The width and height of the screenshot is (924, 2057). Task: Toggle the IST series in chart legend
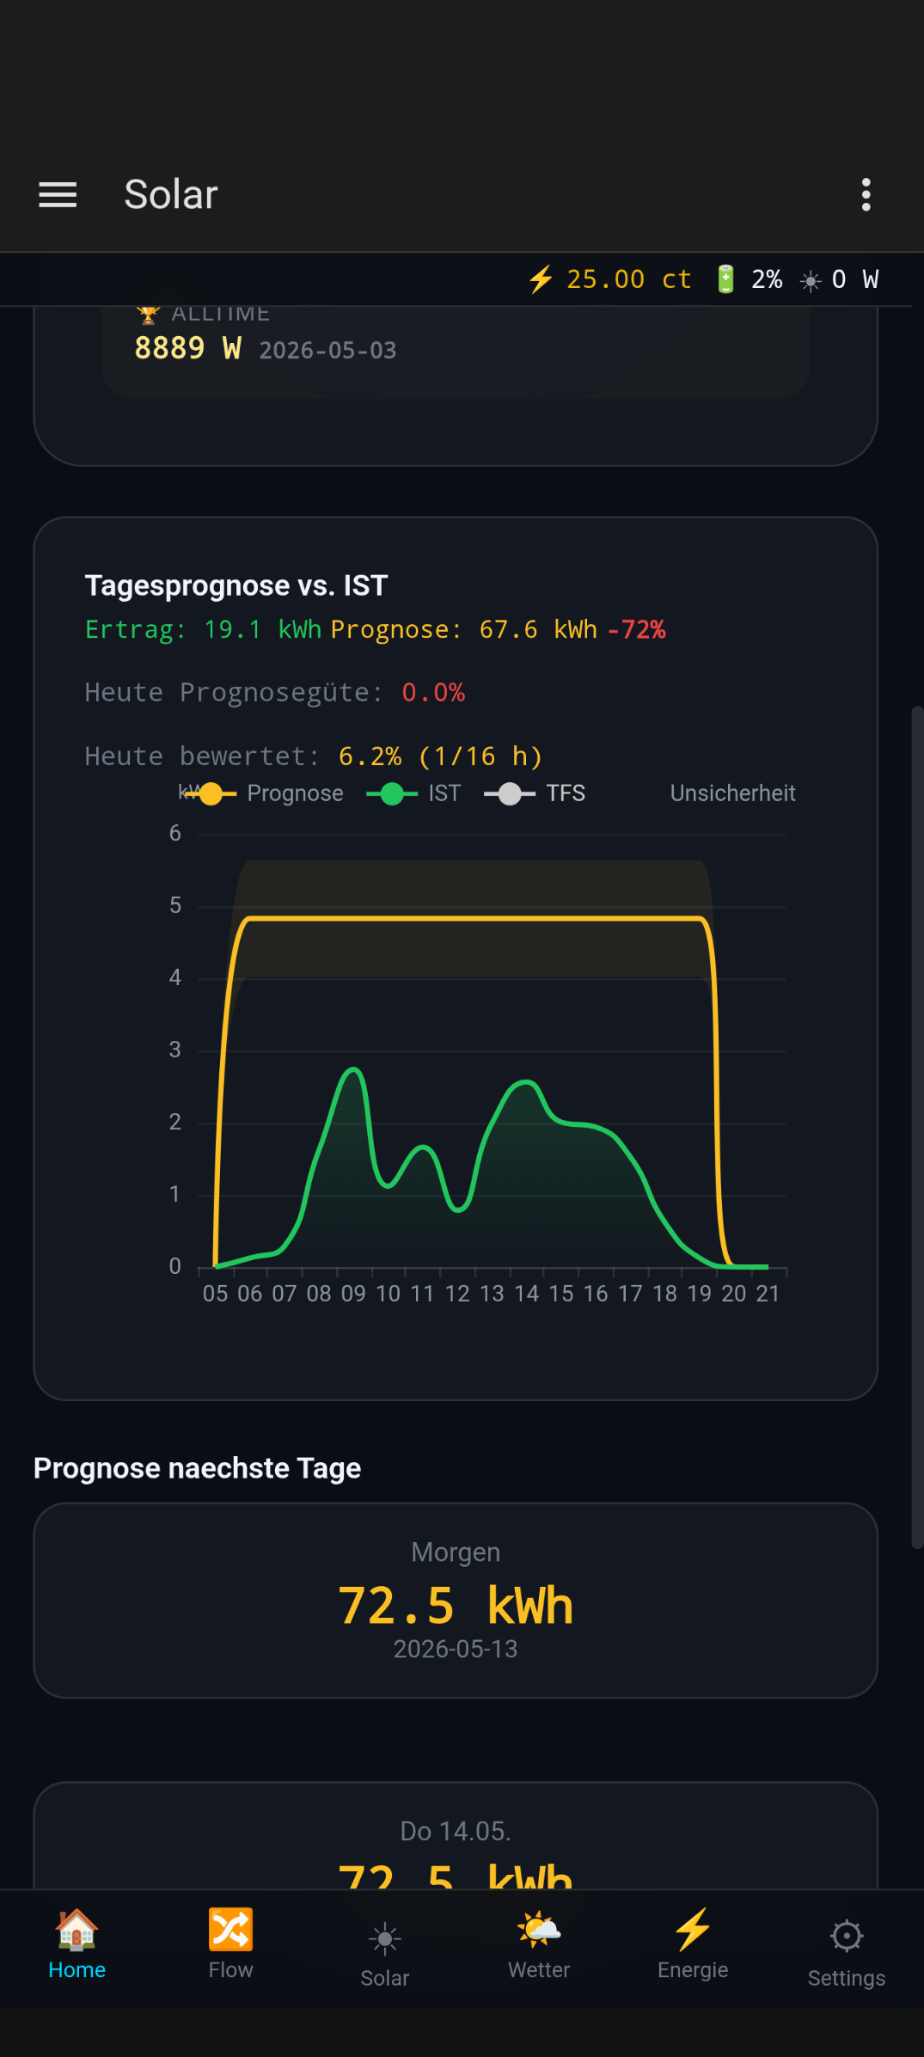413,793
